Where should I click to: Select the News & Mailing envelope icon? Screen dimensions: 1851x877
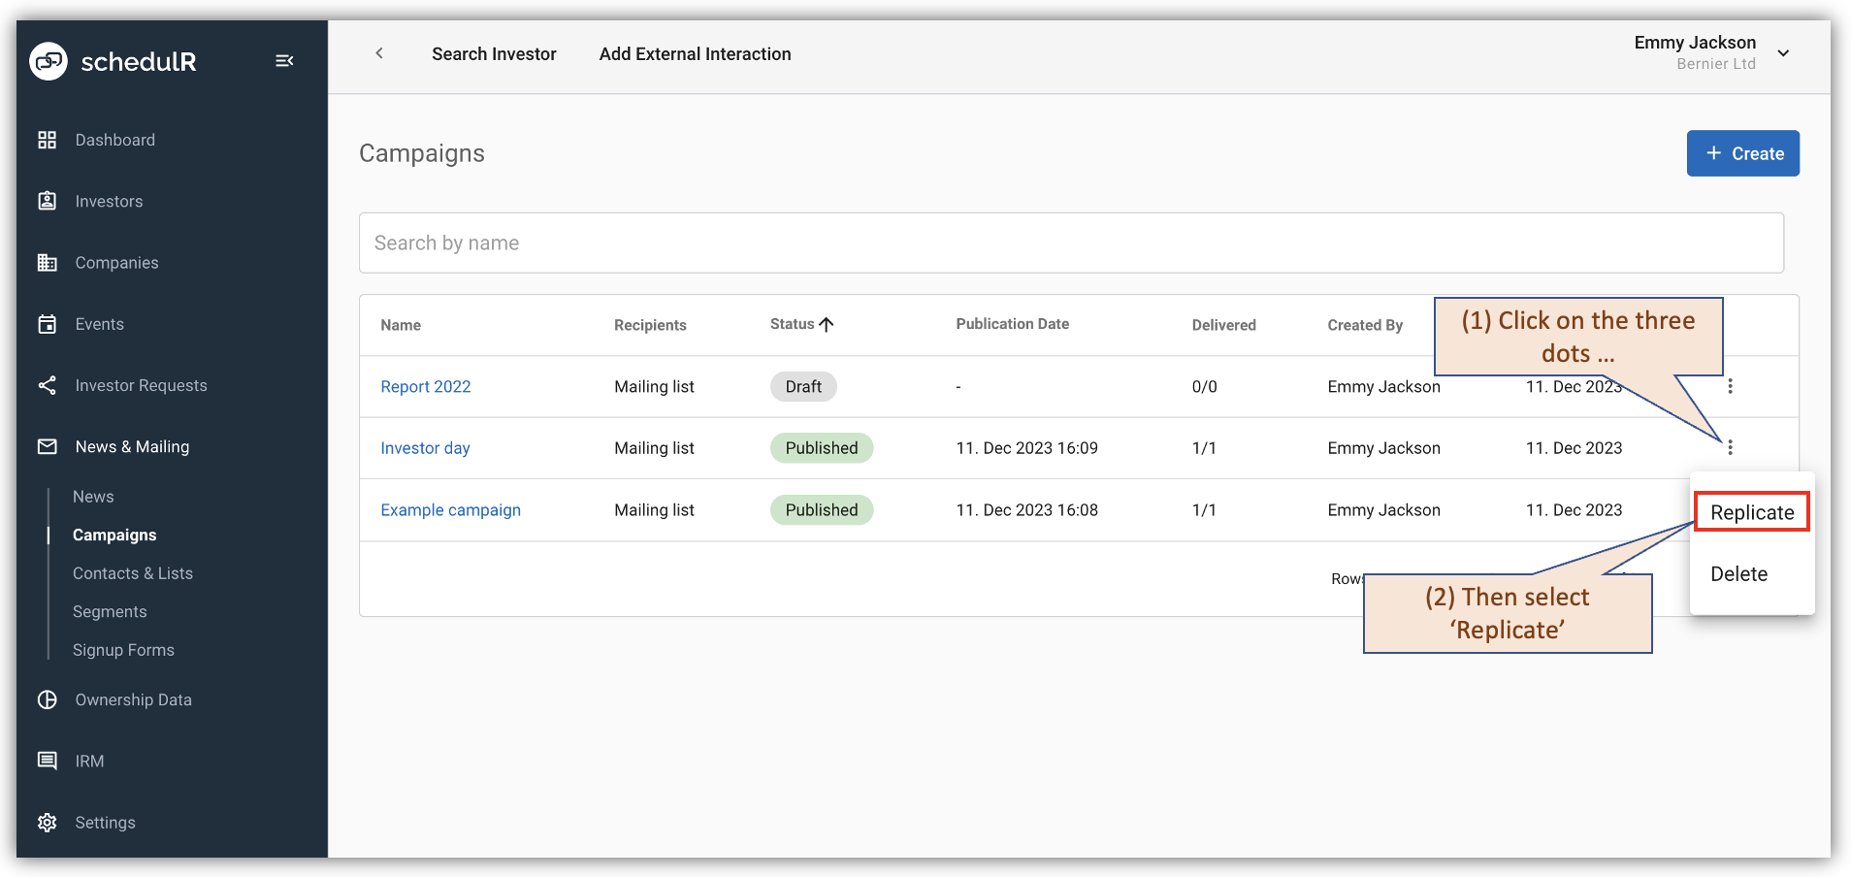[x=48, y=446]
